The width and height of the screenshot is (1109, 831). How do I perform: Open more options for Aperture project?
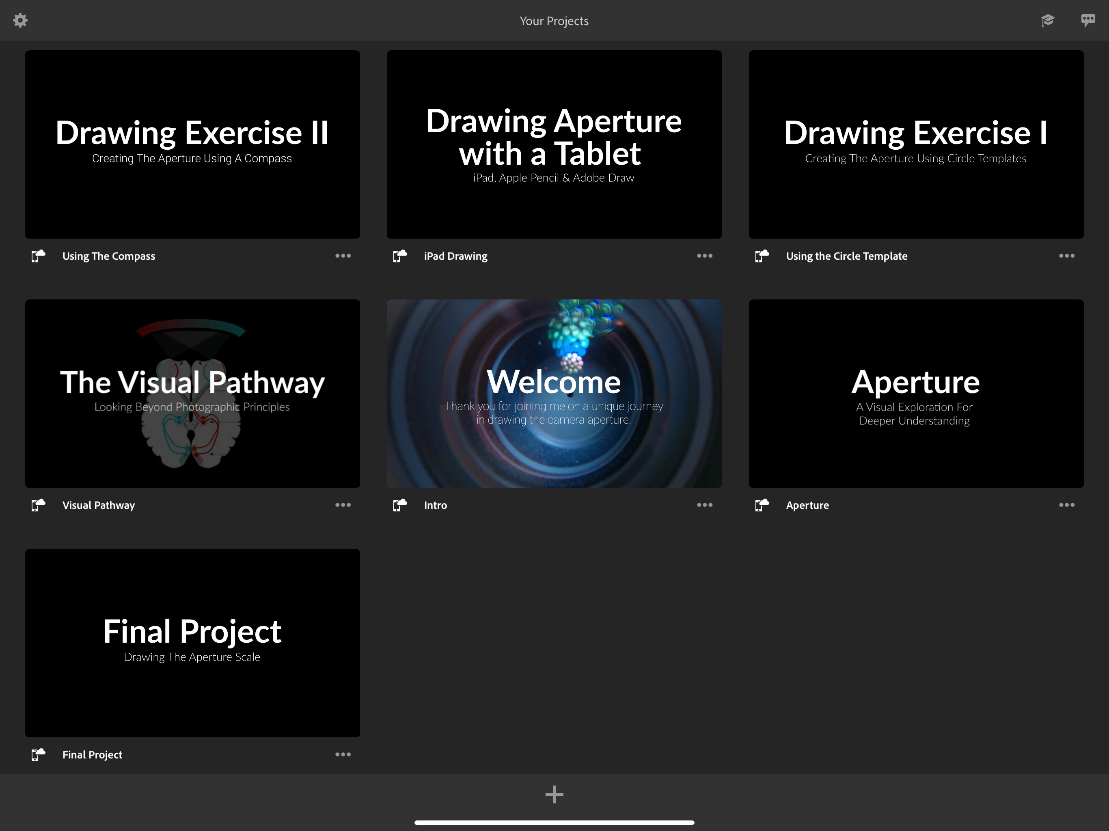coord(1066,505)
